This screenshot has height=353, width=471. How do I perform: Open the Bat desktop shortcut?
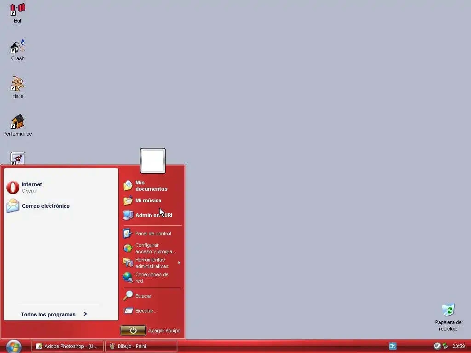(x=18, y=13)
